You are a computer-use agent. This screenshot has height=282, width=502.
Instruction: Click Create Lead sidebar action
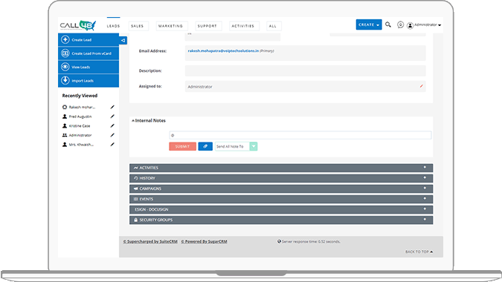click(89, 39)
